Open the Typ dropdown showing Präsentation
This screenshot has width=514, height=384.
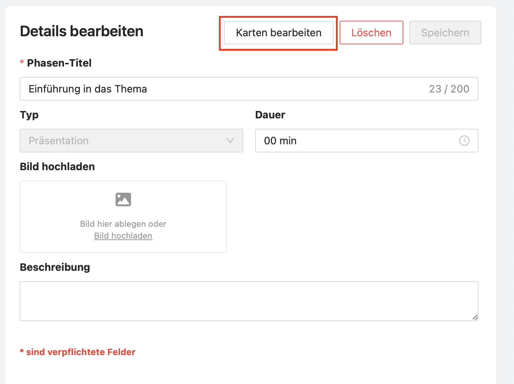pos(131,141)
